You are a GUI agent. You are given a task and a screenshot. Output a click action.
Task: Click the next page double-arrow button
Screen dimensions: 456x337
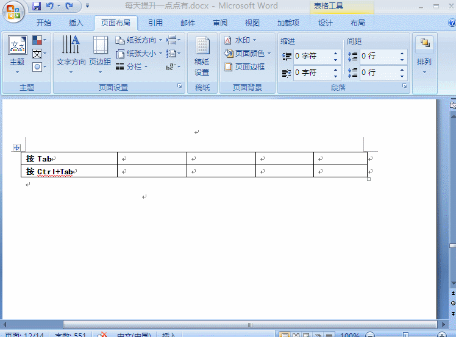[453, 313]
